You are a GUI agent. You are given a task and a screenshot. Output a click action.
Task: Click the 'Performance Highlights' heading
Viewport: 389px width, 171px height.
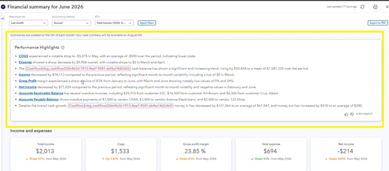click(37, 47)
